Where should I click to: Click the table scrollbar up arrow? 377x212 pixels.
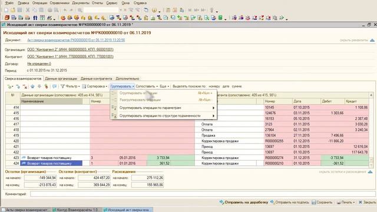pyautogui.click(x=371, y=95)
